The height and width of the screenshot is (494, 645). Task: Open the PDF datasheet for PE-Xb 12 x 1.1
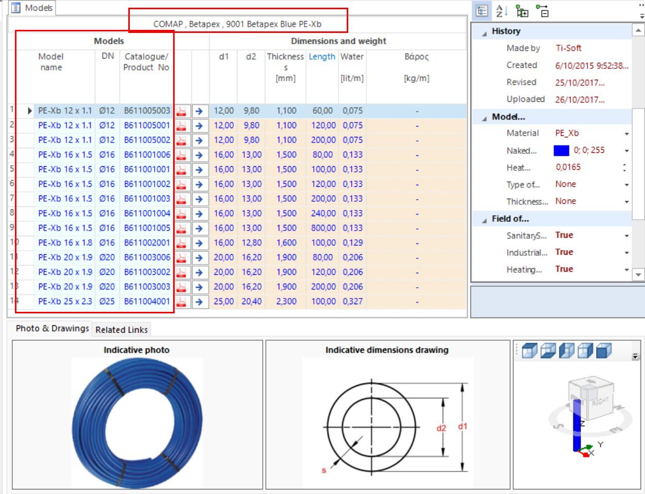(181, 110)
